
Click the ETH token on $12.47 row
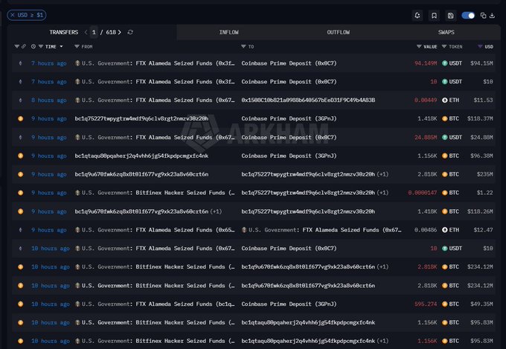[x=450, y=230]
